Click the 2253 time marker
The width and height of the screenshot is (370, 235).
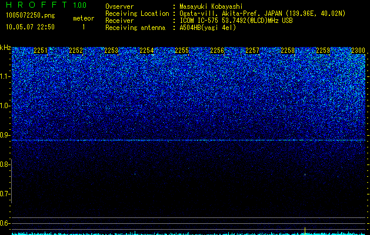(x=111, y=51)
